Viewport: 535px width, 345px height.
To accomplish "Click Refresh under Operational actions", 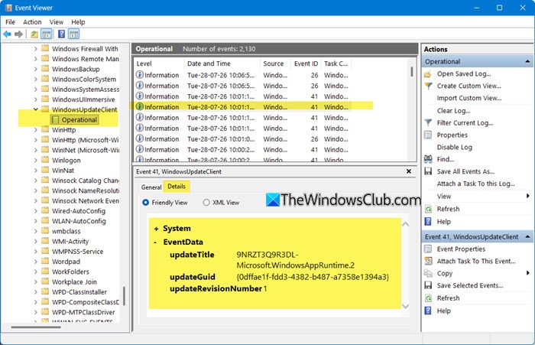I will [x=448, y=209].
